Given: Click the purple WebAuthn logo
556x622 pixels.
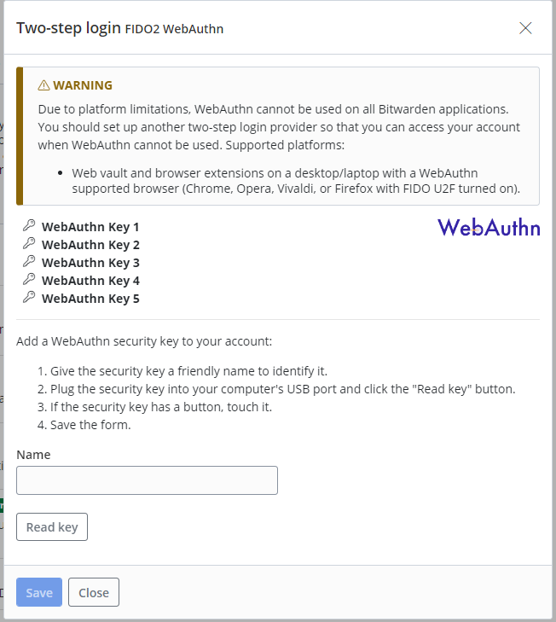Looking at the screenshot, I should tap(489, 227).
